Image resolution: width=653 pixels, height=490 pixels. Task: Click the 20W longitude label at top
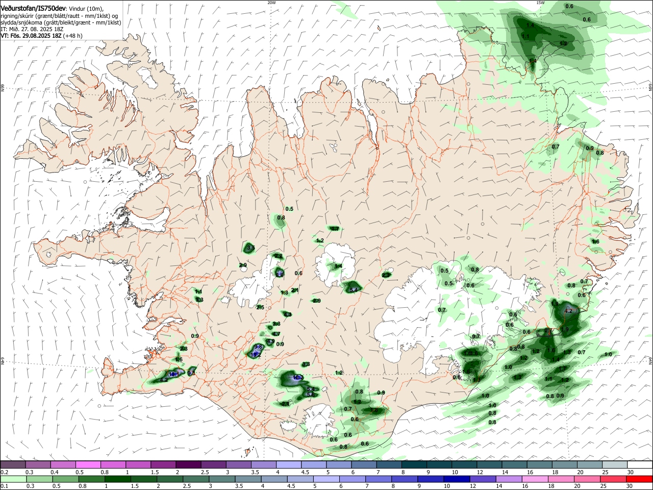(x=271, y=2)
